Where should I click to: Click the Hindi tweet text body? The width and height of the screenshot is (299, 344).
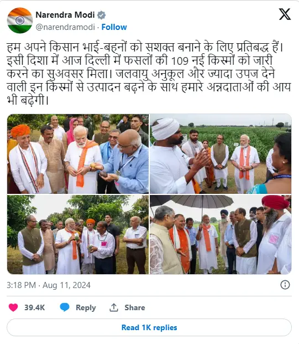click(149, 74)
